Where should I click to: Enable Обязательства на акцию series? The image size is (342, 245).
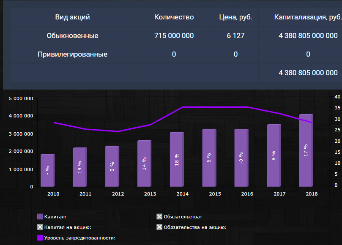(159, 227)
